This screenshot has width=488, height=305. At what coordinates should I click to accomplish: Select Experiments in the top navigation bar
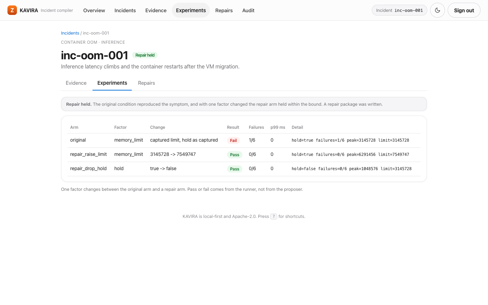point(191,10)
